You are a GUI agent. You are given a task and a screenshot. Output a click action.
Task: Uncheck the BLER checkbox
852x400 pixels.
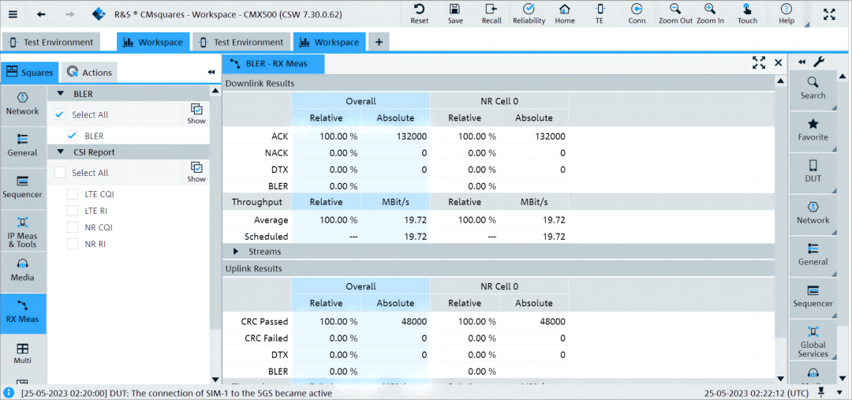(73, 136)
